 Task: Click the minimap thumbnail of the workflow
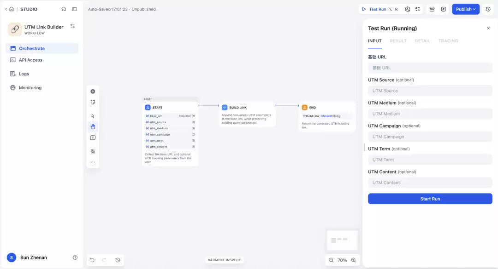coord(342,240)
